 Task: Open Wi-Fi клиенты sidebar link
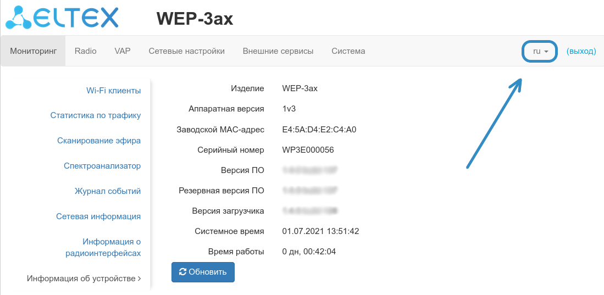(113, 91)
